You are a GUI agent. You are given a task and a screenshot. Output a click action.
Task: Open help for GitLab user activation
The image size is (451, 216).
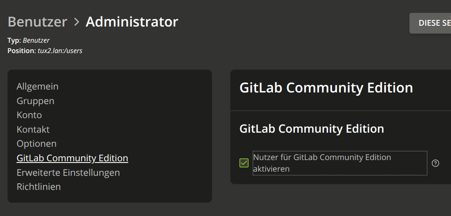pos(435,163)
